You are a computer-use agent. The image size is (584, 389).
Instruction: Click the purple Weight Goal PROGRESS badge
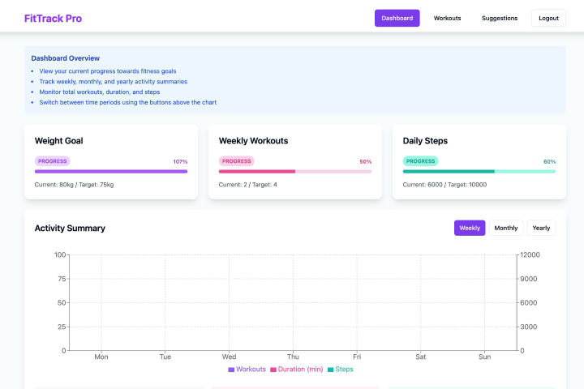click(x=52, y=161)
